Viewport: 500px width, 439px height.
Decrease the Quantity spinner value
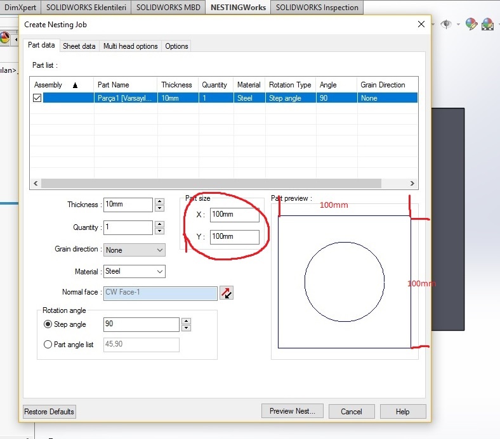[159, 231]
